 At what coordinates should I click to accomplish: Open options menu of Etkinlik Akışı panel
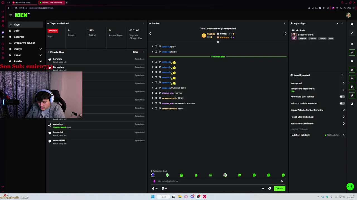coord(143,52)
